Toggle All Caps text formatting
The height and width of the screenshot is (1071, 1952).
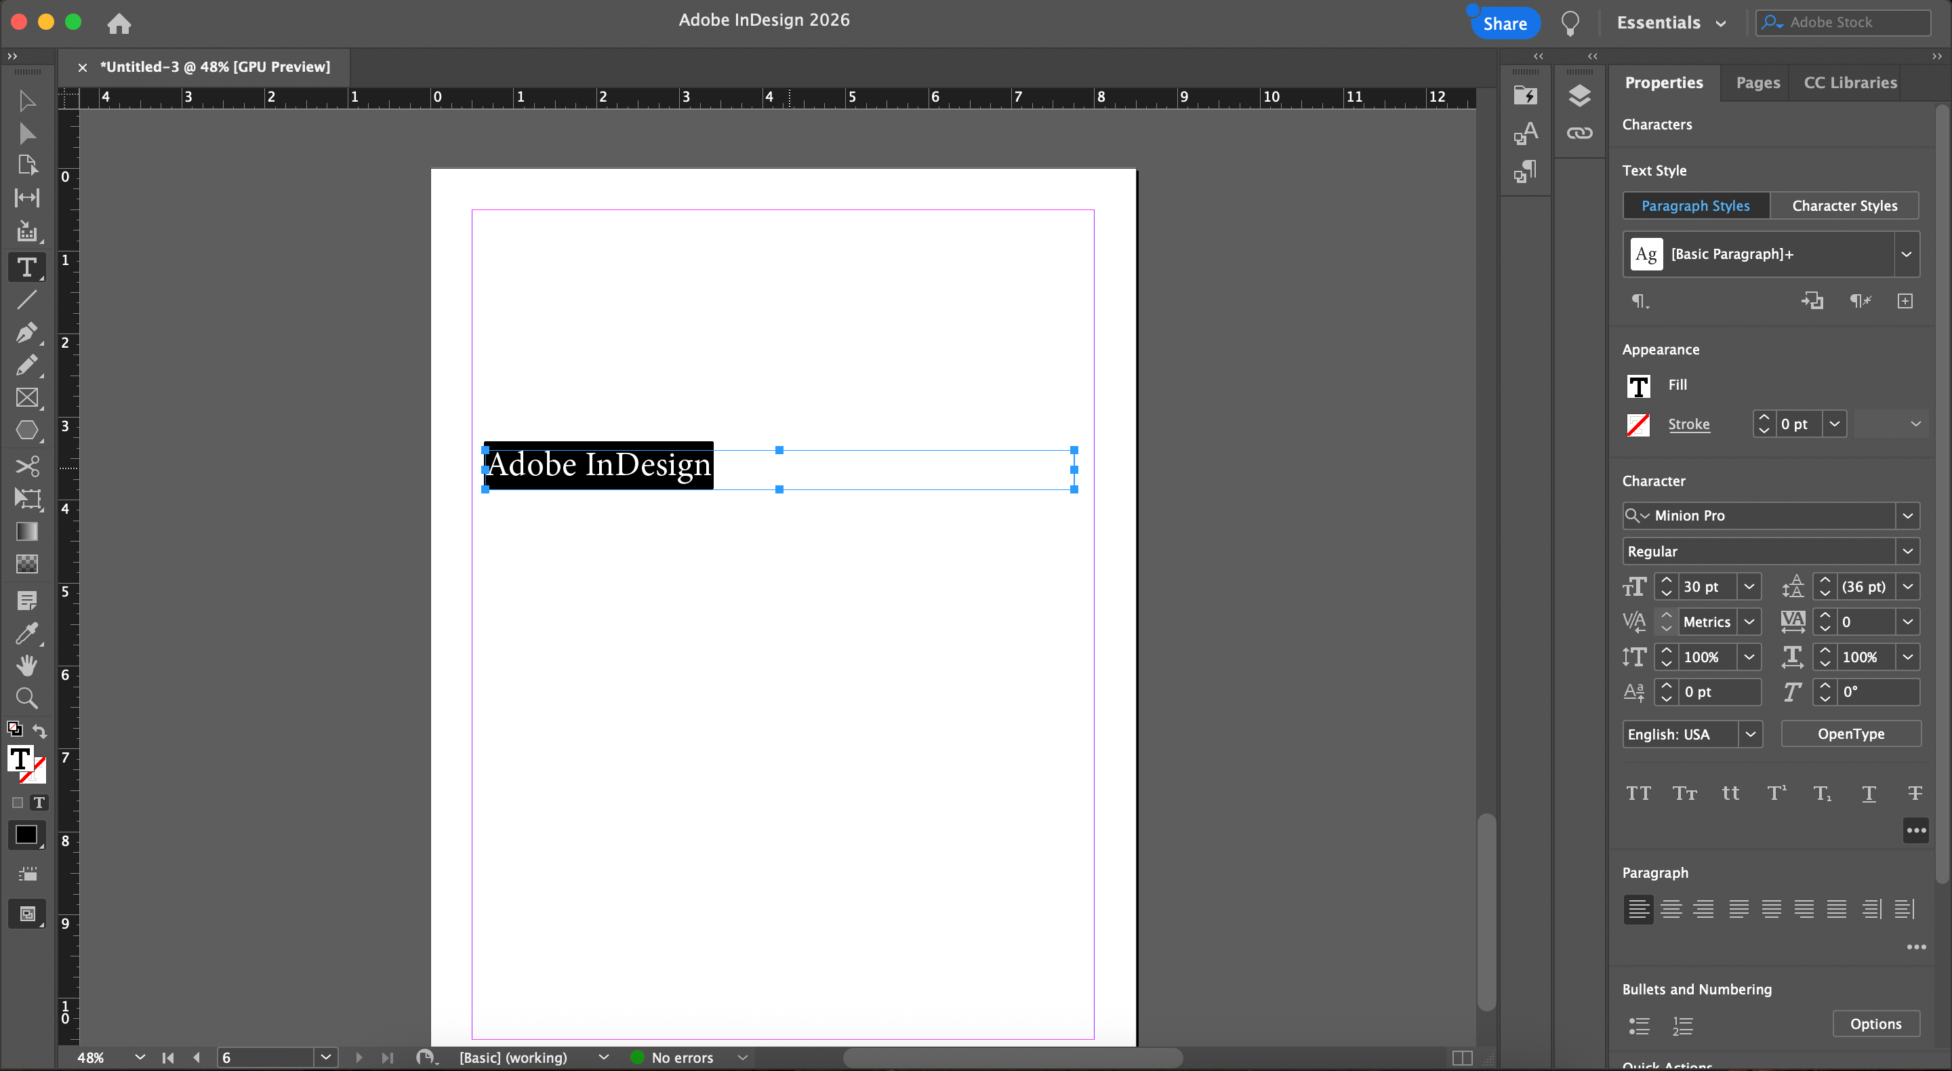[1638, 794]
